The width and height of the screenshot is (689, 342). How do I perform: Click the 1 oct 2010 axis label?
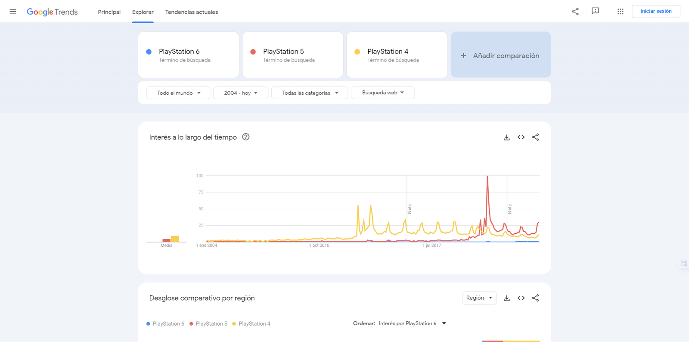(x=319, y=246)
